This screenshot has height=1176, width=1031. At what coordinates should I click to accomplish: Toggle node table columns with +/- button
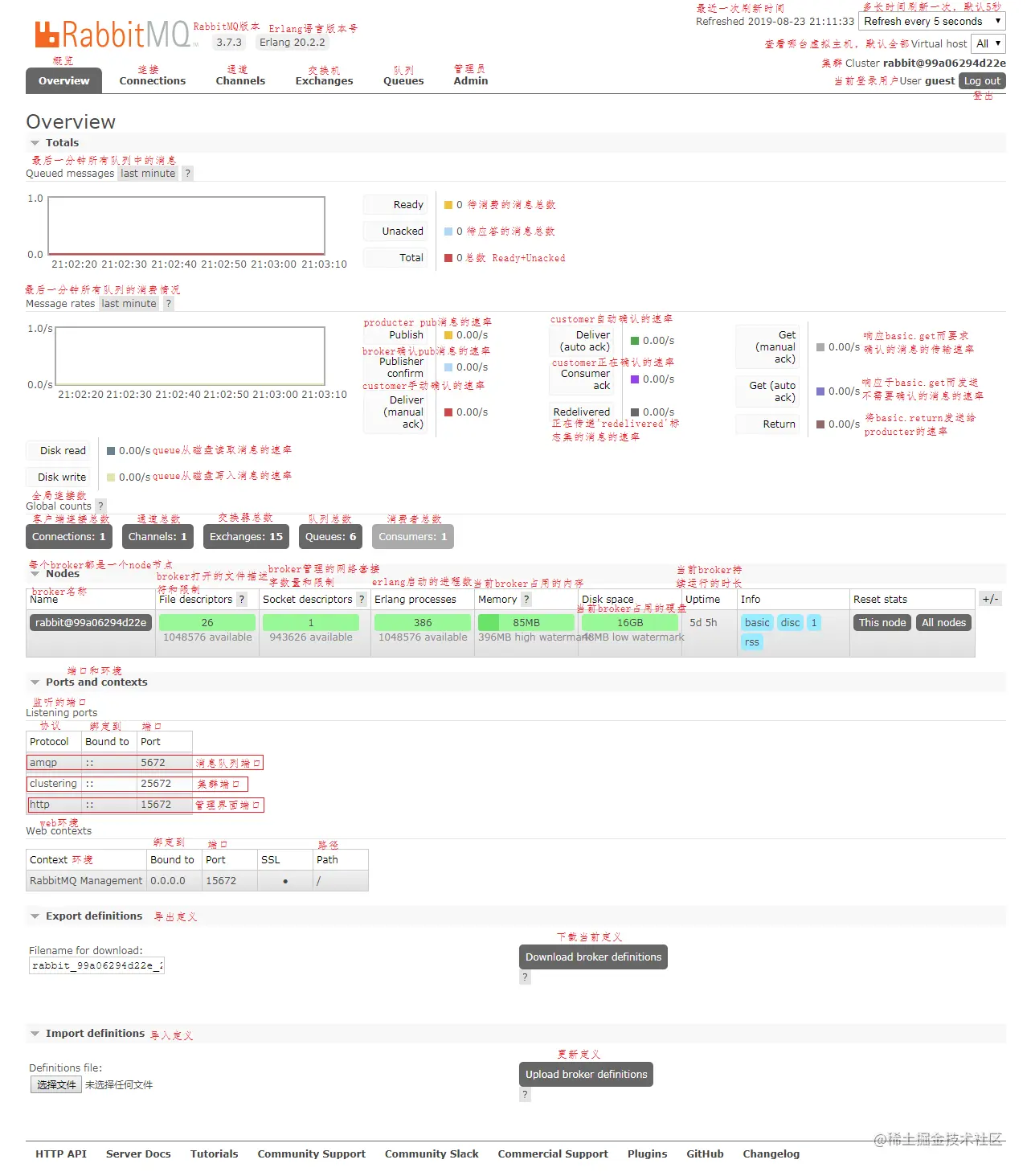[990, 600]
